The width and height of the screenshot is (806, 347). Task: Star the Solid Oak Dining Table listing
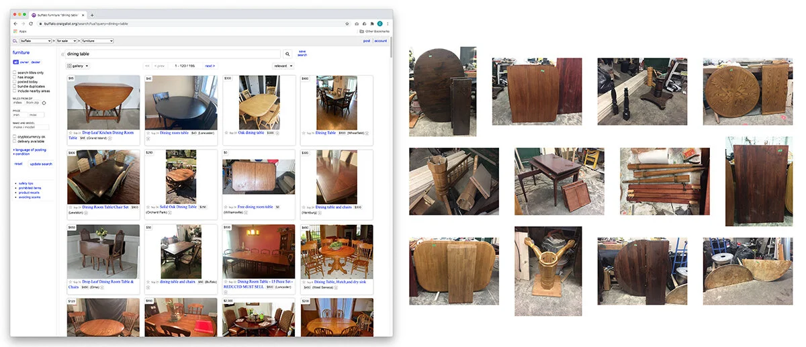(148, 207)
